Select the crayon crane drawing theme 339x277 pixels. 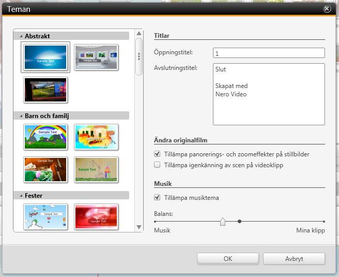coord(96,170)
